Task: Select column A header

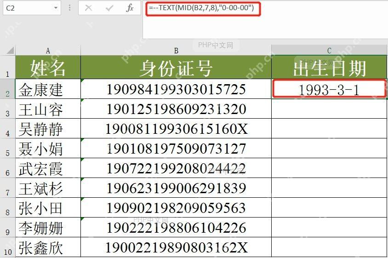Action: click(x=48, y=51)
